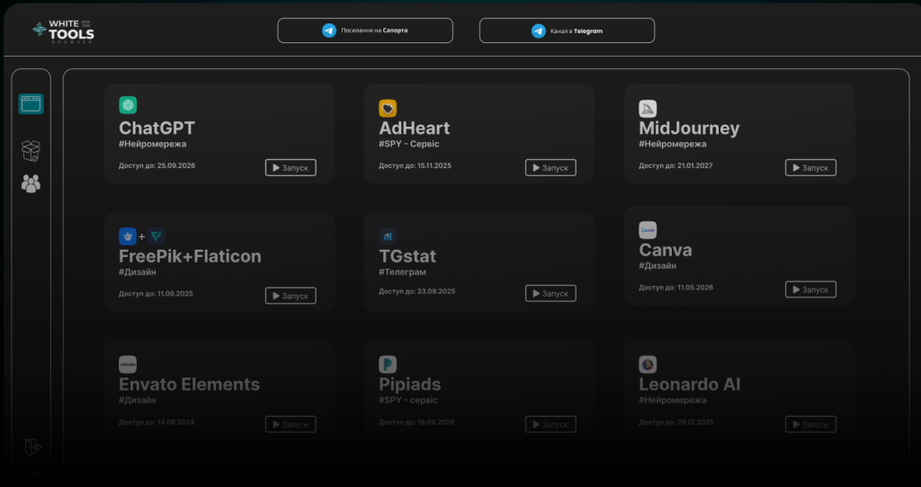
Task: Launch ChatGPT with Запуск button
Action: coord(291,168)
